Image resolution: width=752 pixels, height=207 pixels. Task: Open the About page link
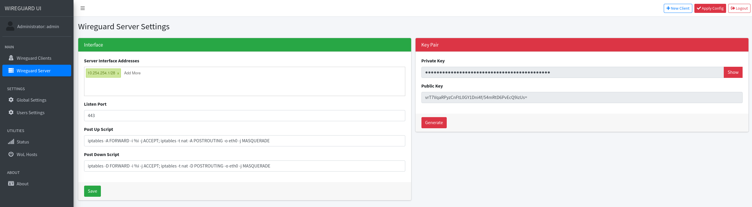(23, 184)
